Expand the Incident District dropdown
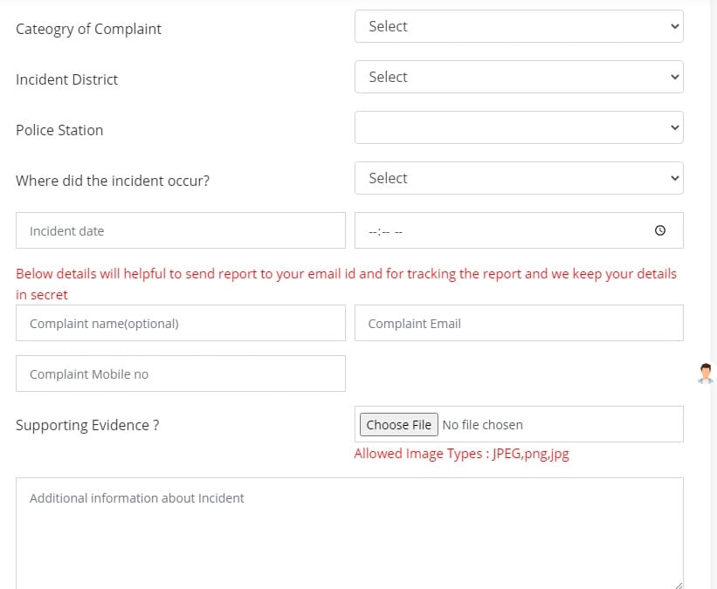Image resolution: width=717 pixels, height=589 pixels. [x=519, y=77]
